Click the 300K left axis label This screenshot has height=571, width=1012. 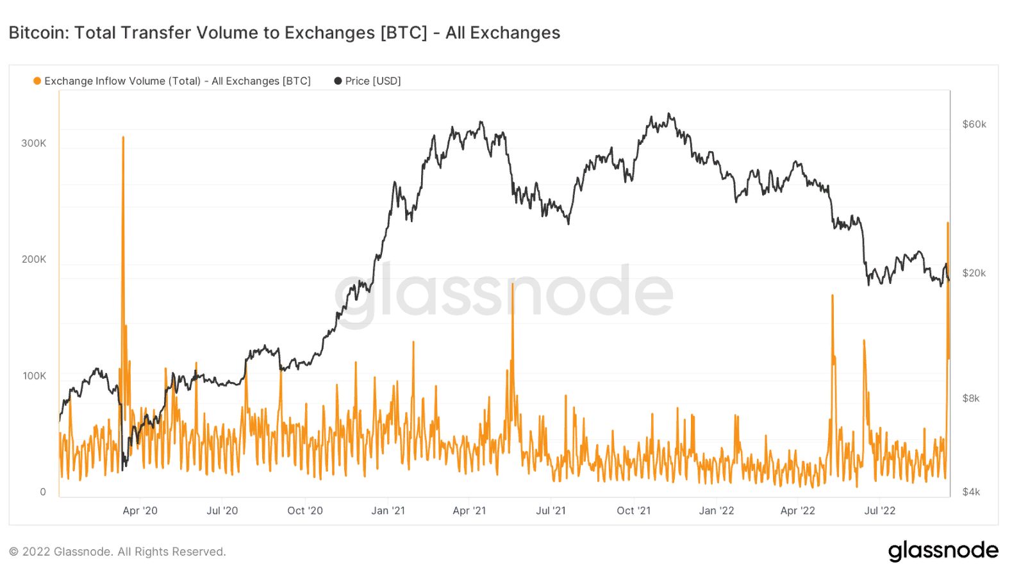click(34, 143)
